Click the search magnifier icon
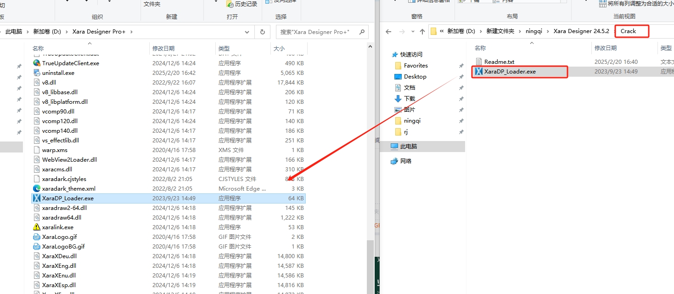 click(x=361, y=32)
